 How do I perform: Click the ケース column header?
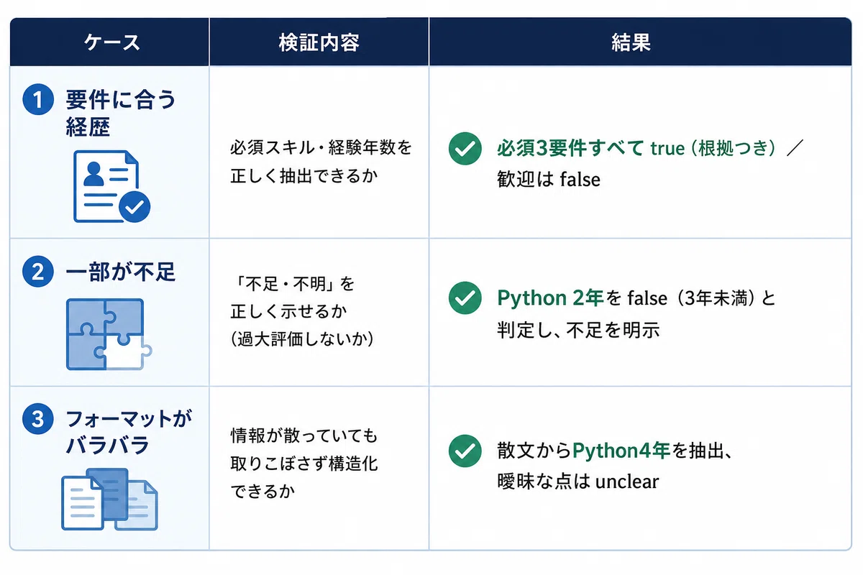[109, 42]
